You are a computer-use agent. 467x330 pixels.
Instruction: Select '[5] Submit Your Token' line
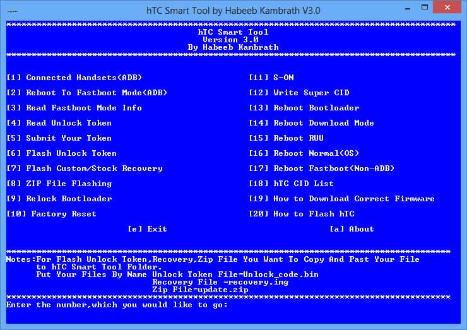pos(59,138)
